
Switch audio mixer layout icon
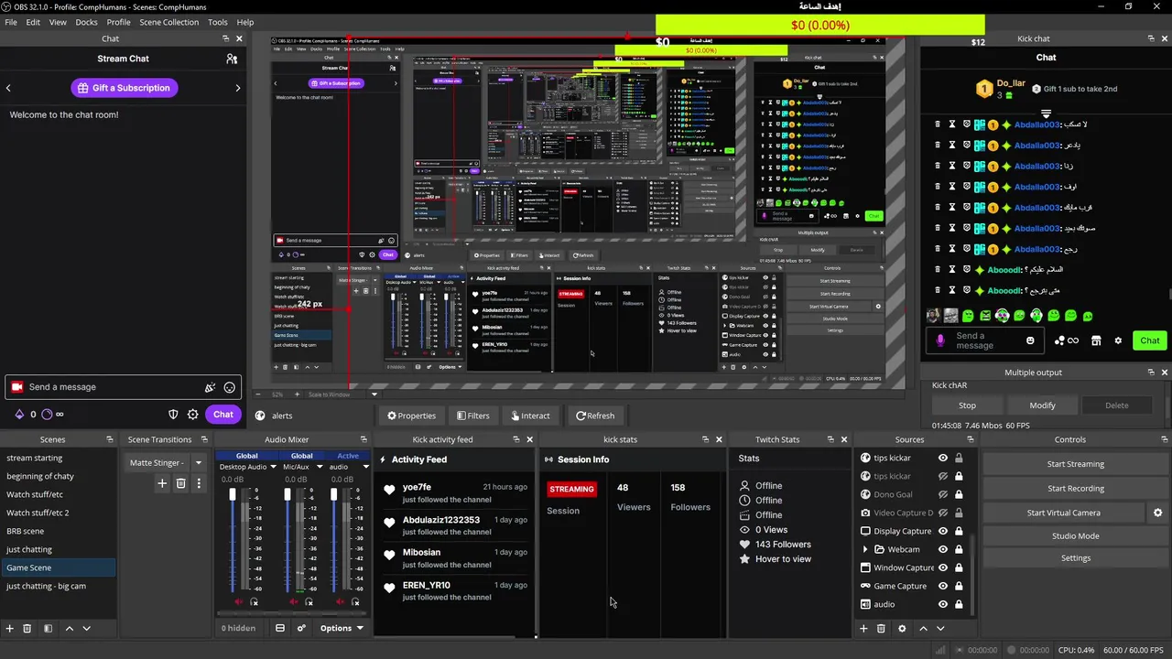(x=280, y=628)
